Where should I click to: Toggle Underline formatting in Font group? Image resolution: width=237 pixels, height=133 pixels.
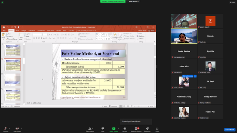point(39,38)
